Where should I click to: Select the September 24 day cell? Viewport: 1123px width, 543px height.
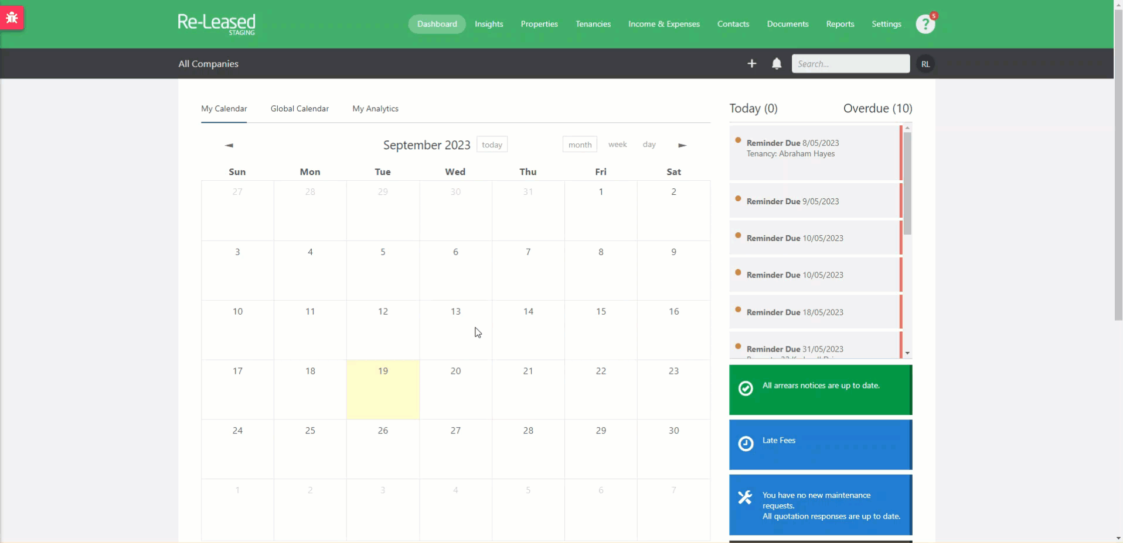[237, 449]
